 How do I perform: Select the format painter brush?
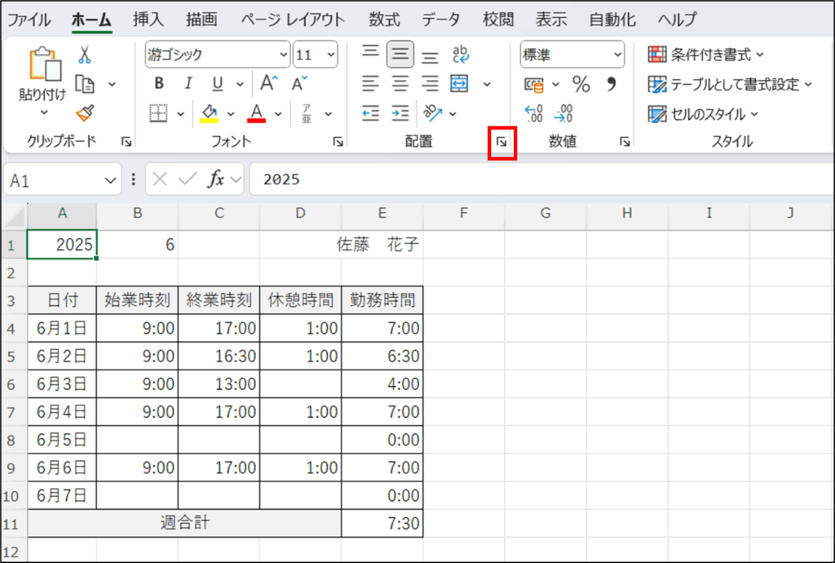tap(84, 113)
